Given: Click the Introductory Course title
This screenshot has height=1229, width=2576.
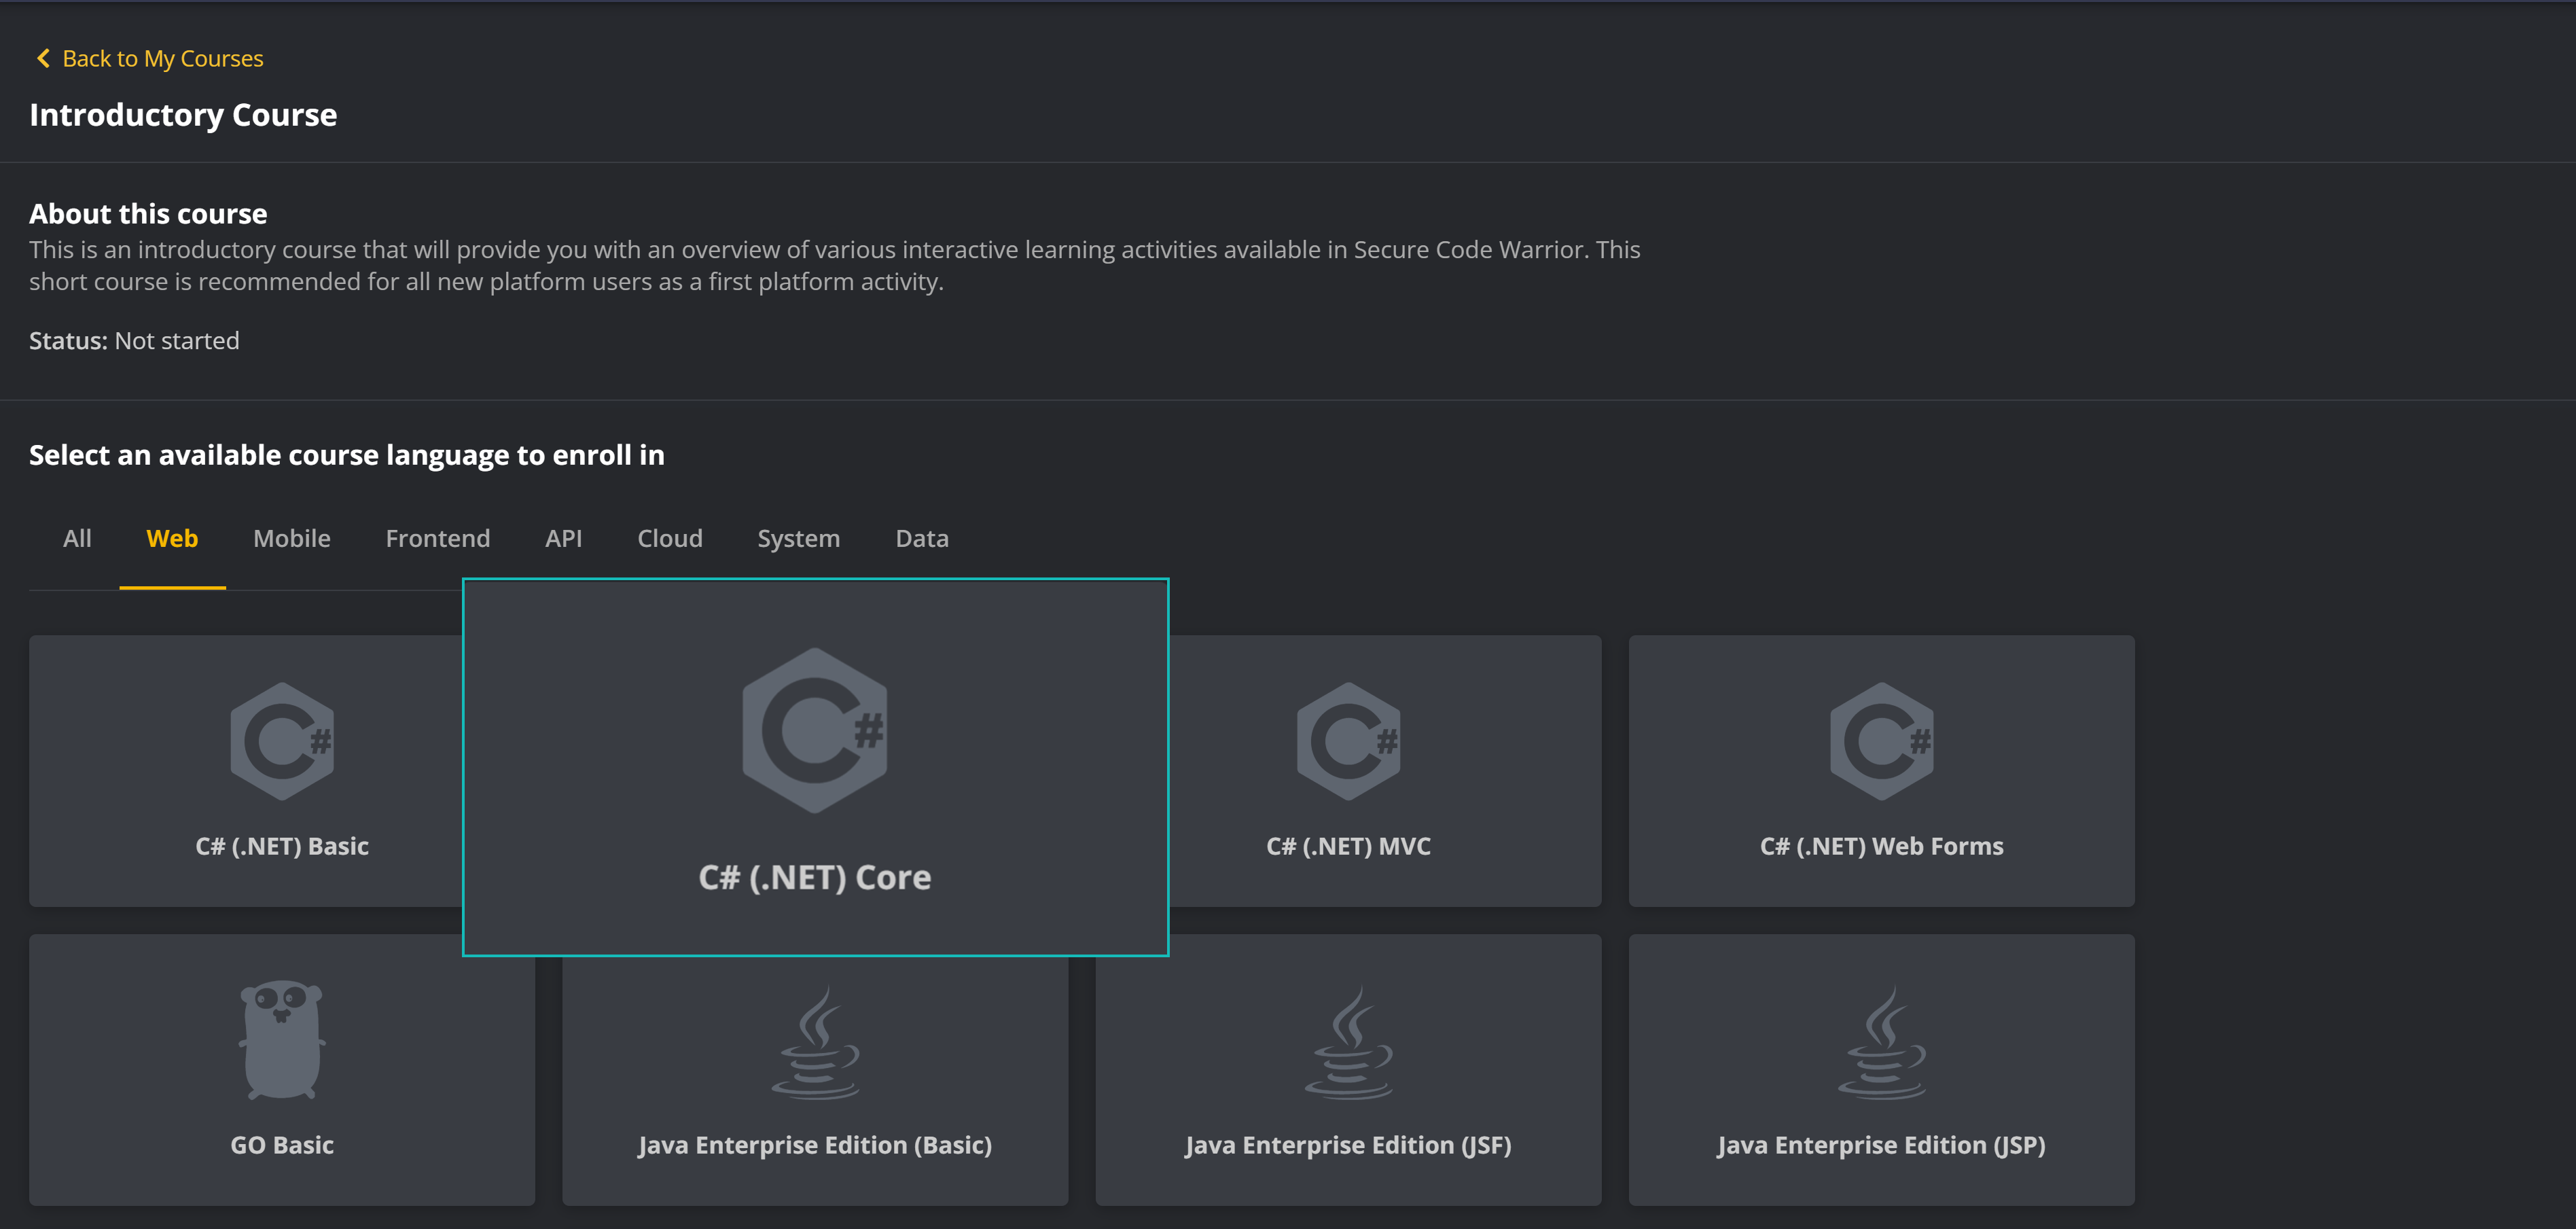Looking at the screenshot, I should pyautogui.click(x=183, y=115).
